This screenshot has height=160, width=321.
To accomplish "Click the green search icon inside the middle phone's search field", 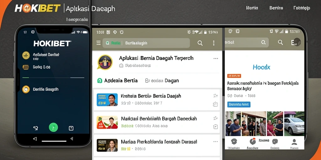I will [108, 43].
